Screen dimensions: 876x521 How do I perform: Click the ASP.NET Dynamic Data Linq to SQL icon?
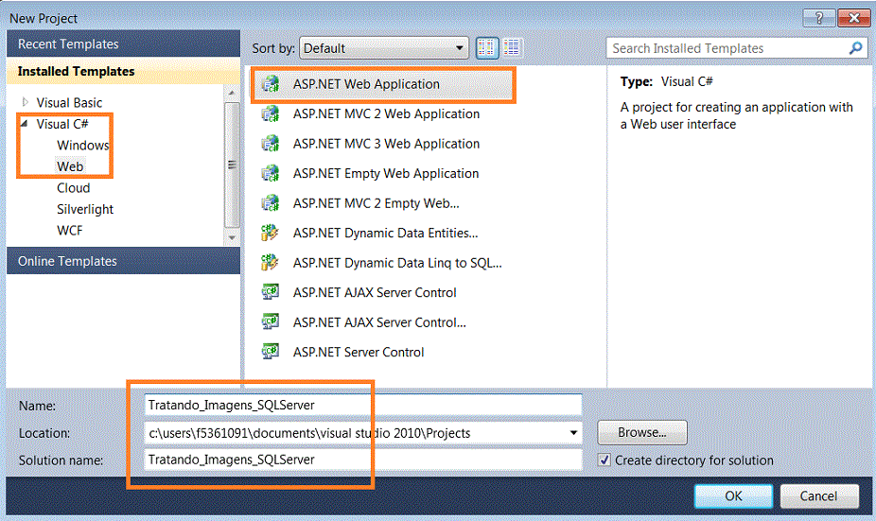[270, 263]
